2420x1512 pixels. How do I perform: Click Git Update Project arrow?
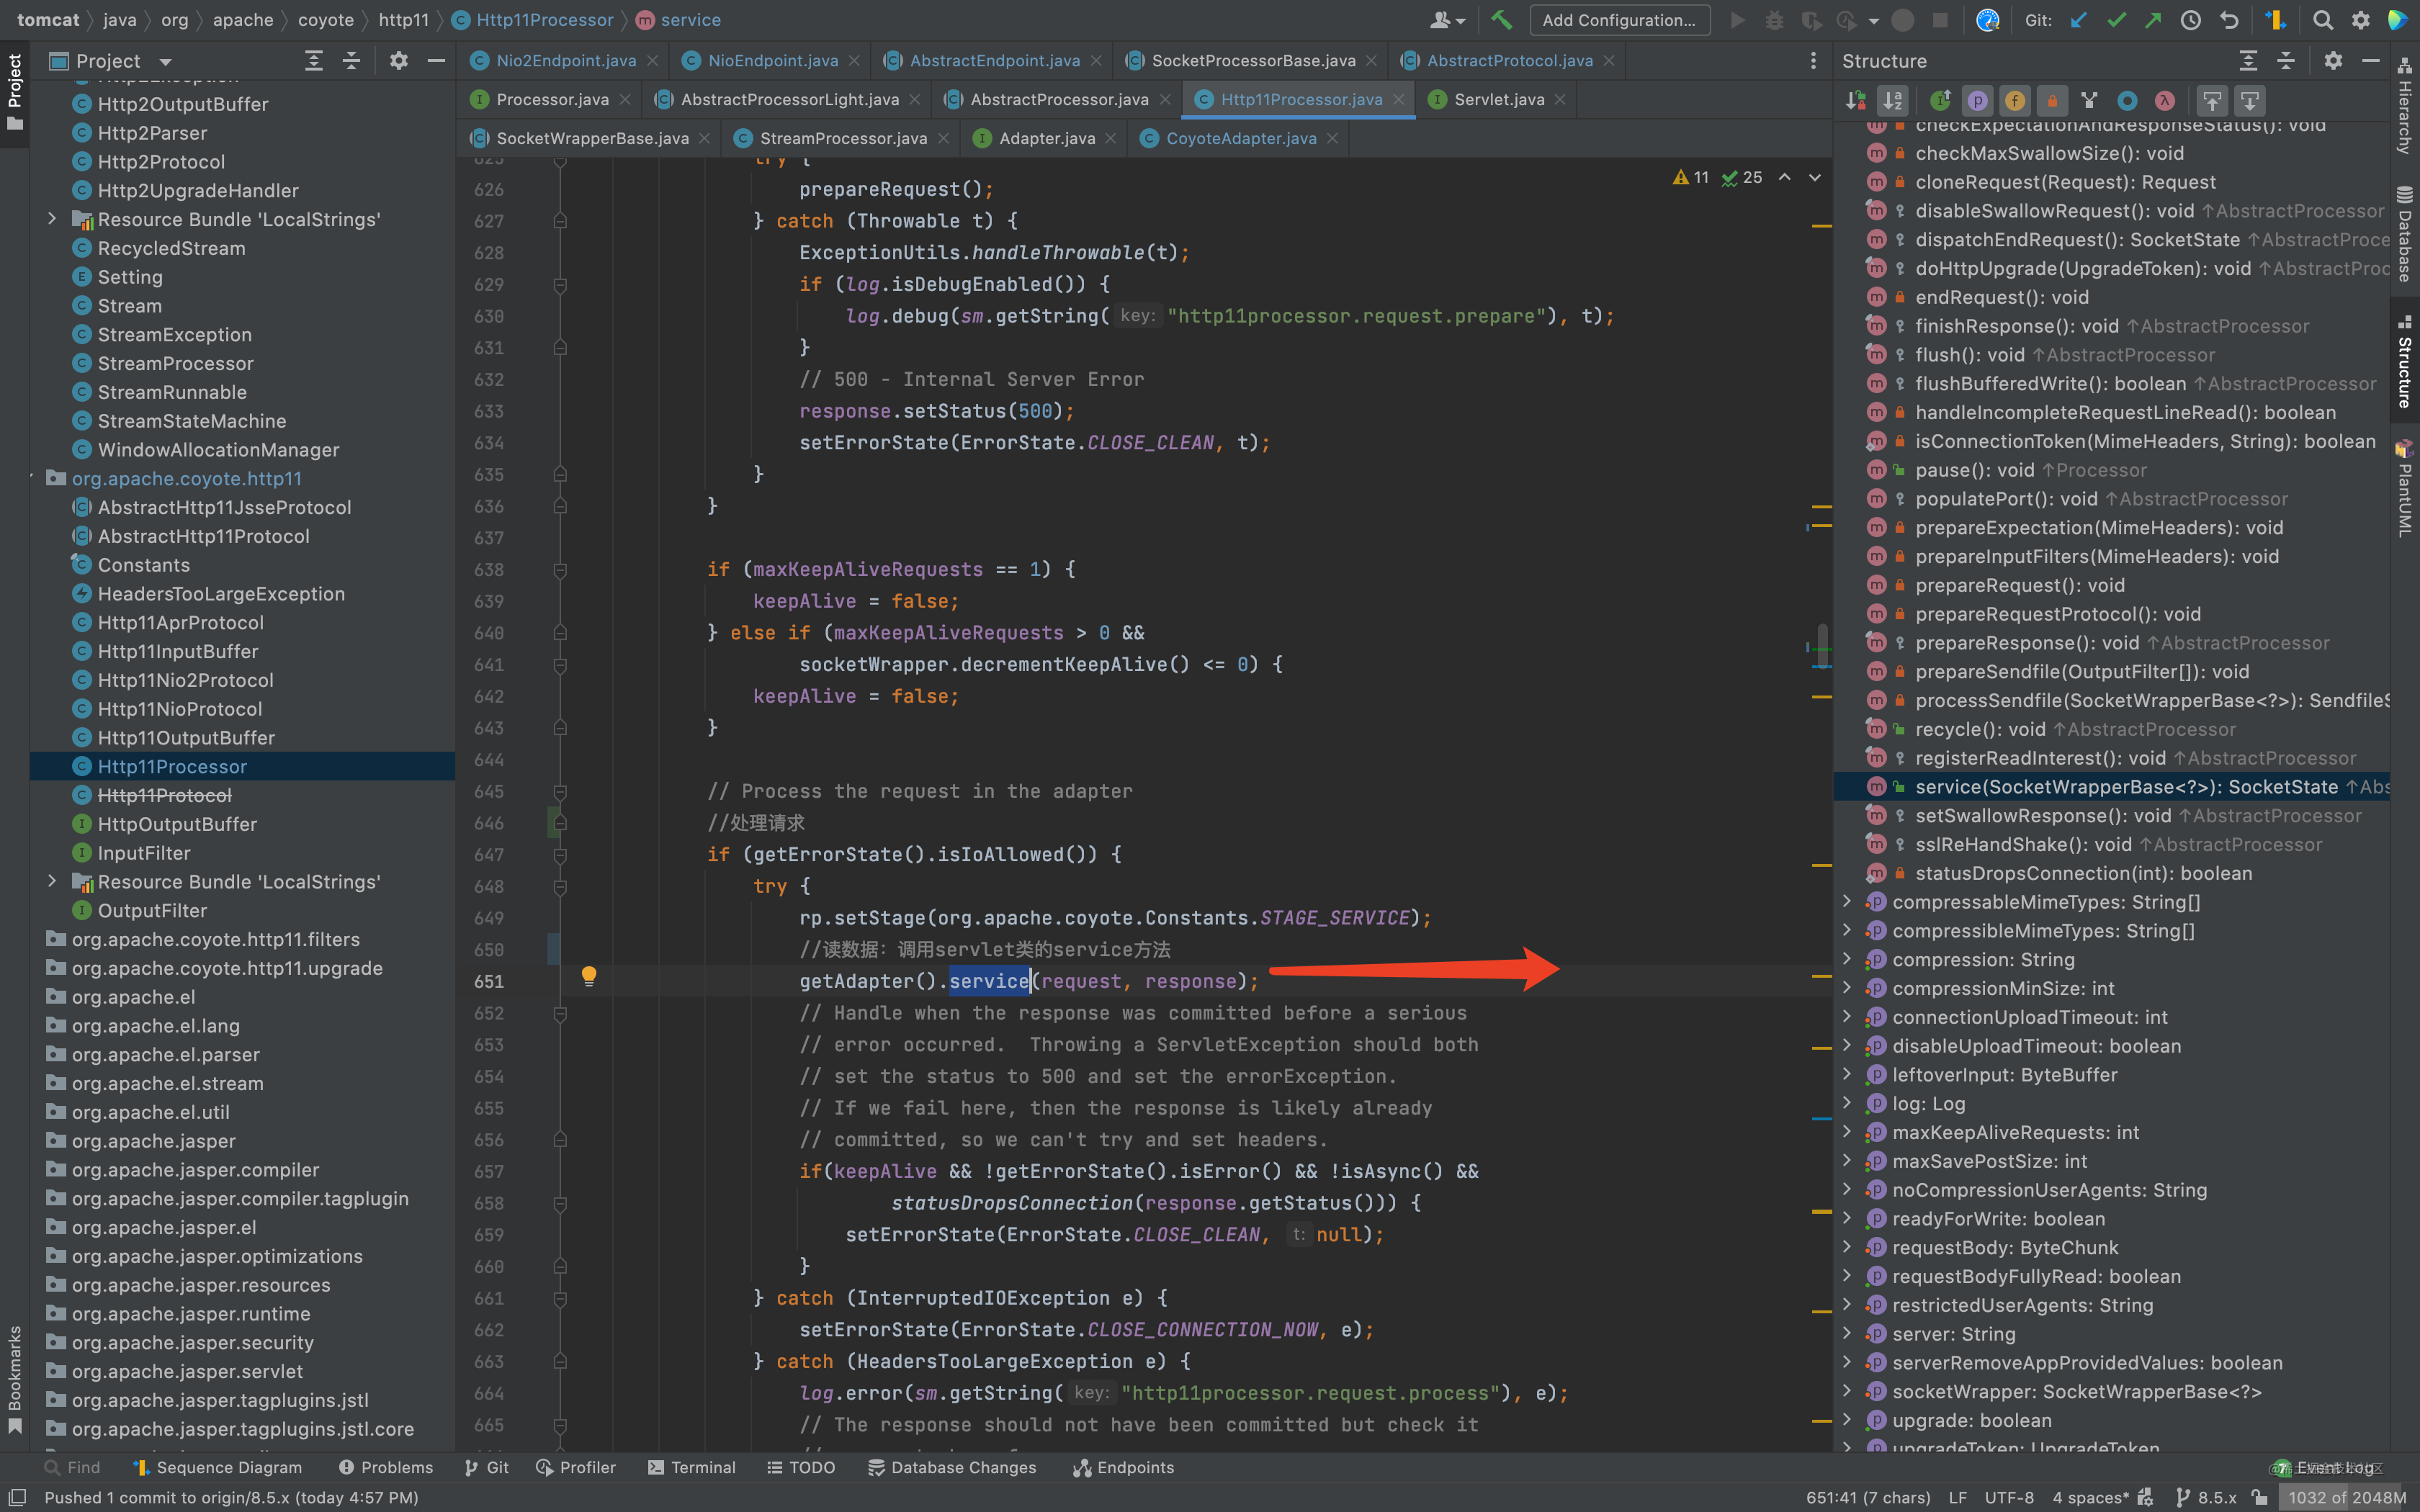(2079, 20)
